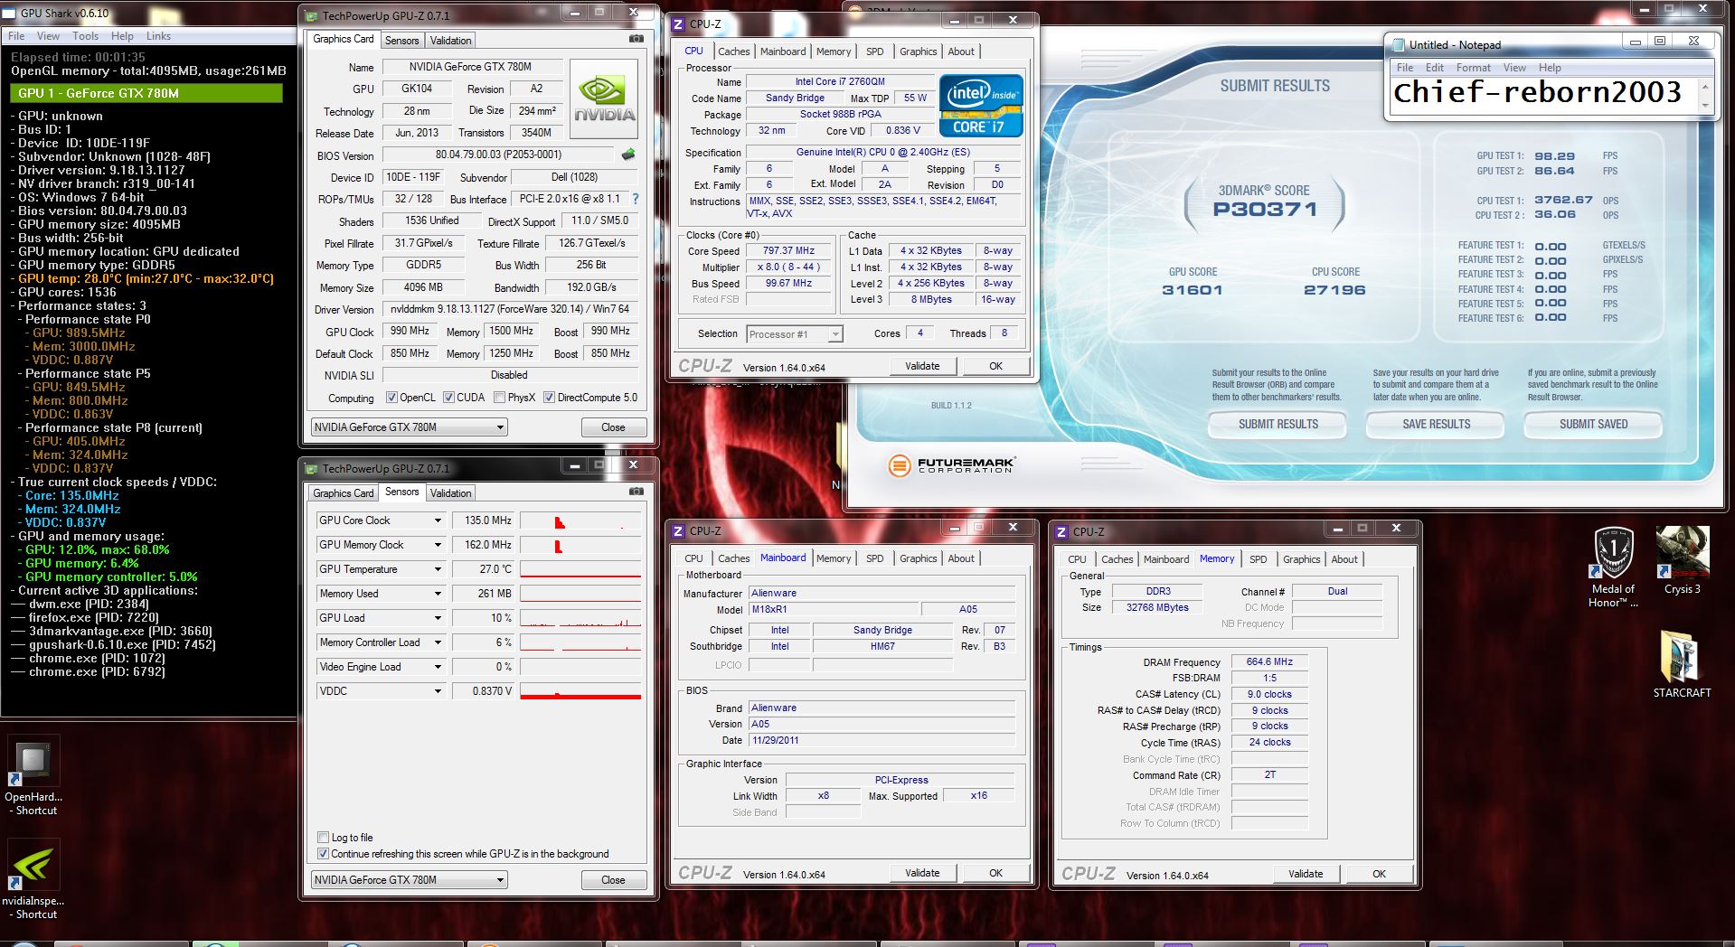The height and width of the screenshot is (947, 1735).
Task: Click the GPU Load sensor graph
Action: 580,618
